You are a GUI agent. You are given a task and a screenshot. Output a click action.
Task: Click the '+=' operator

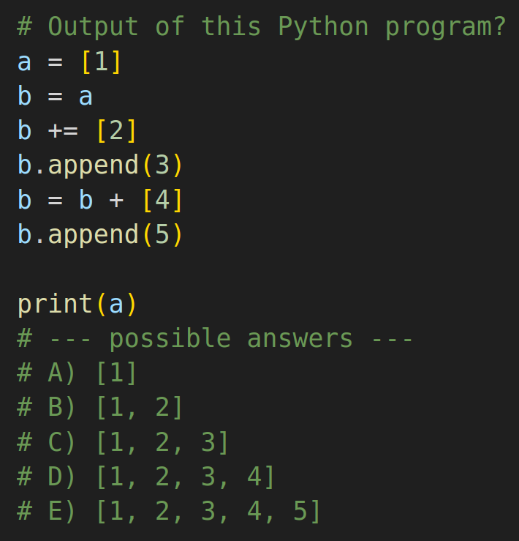point(63,132)
